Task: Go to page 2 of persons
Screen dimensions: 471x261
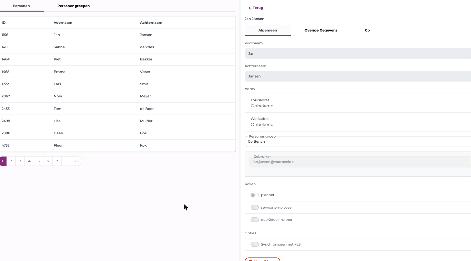Action: (11, 161)
